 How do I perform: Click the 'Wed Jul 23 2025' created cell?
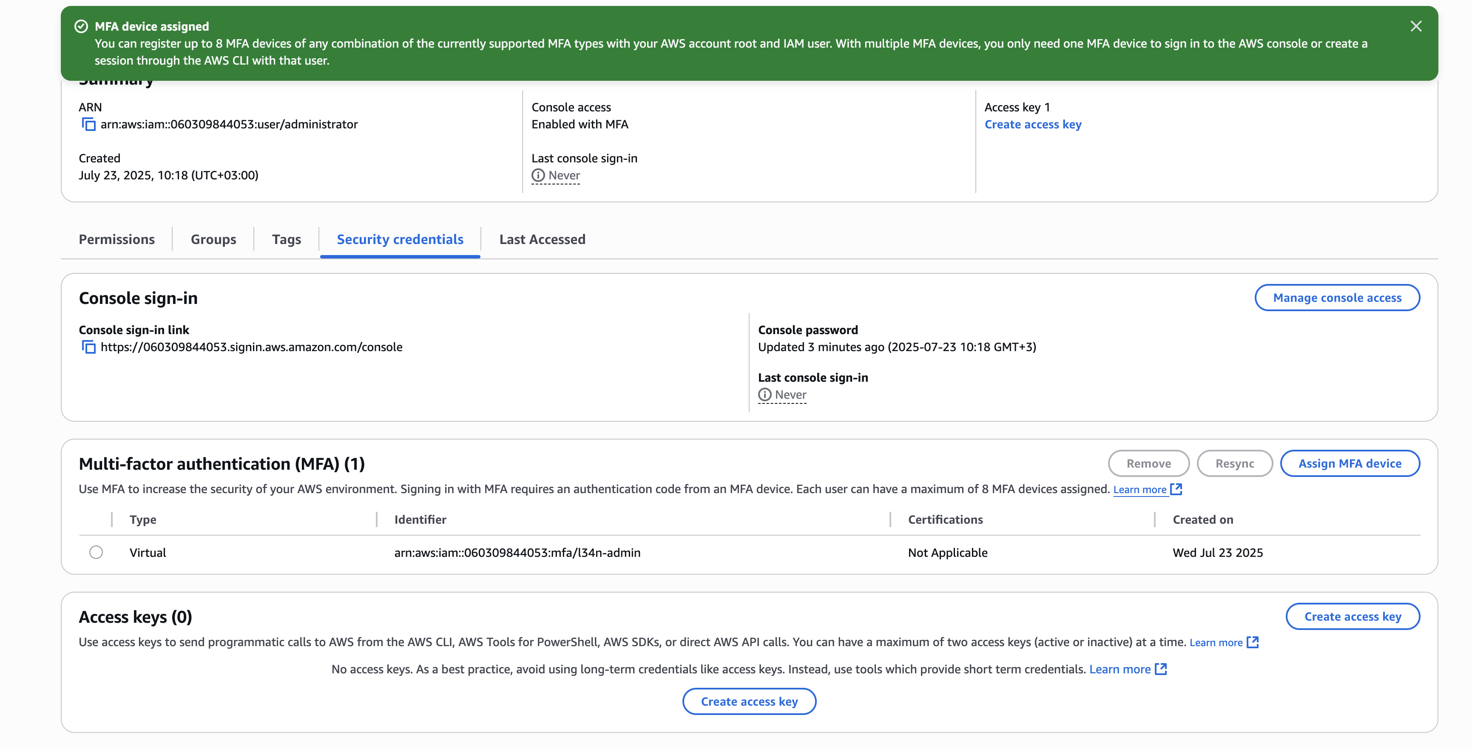click(x=1218, y=553)
